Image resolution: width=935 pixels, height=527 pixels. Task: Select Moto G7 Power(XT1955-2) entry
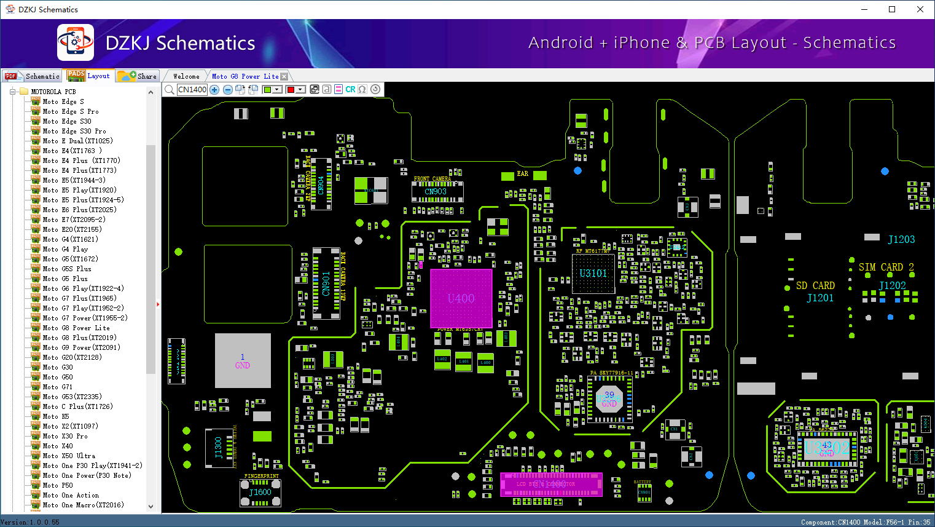85,318
